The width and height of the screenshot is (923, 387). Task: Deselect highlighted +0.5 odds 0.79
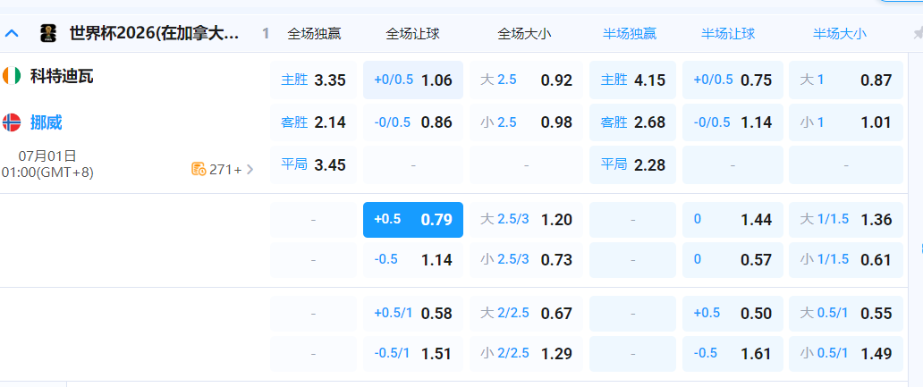point(413,220)
